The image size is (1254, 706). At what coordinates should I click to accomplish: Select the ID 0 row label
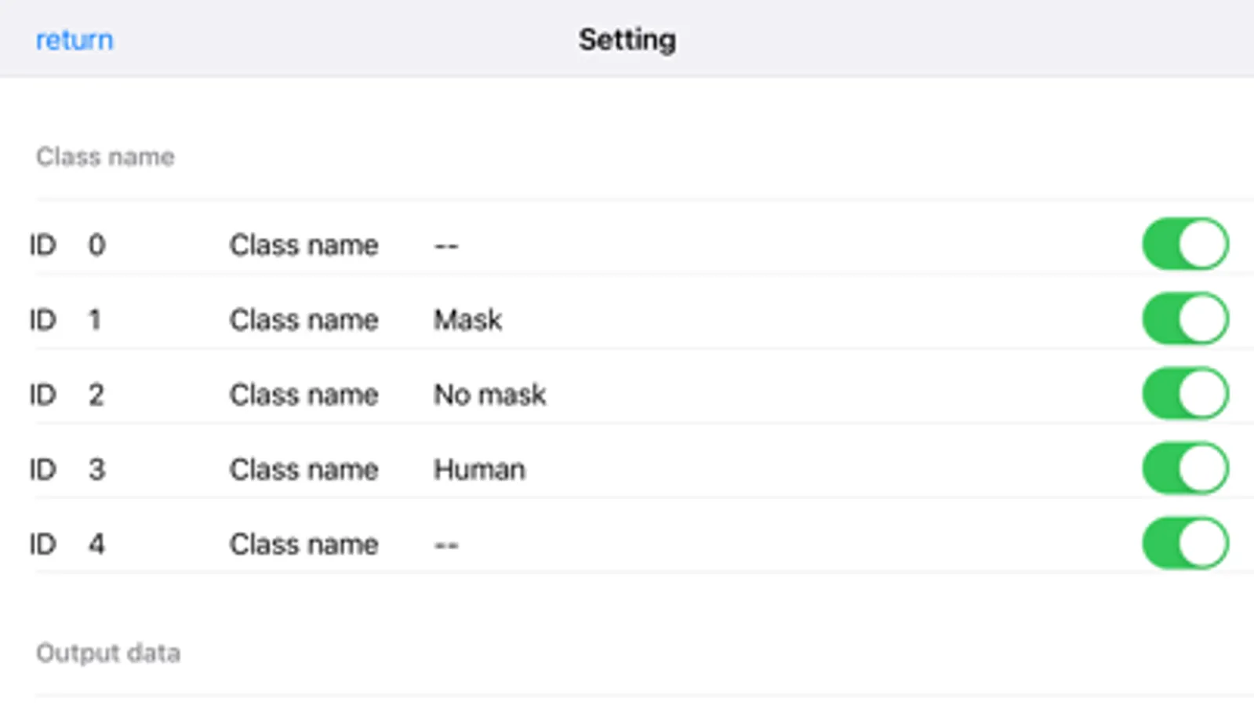pyautogui.click(x=67, y=246)
